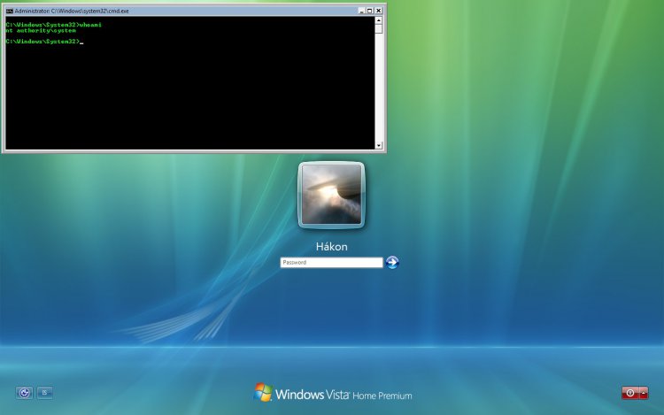The image size is (664, 415).
Task: Click the command prompt scroll up arrow
Action: [x=379, y=20]
